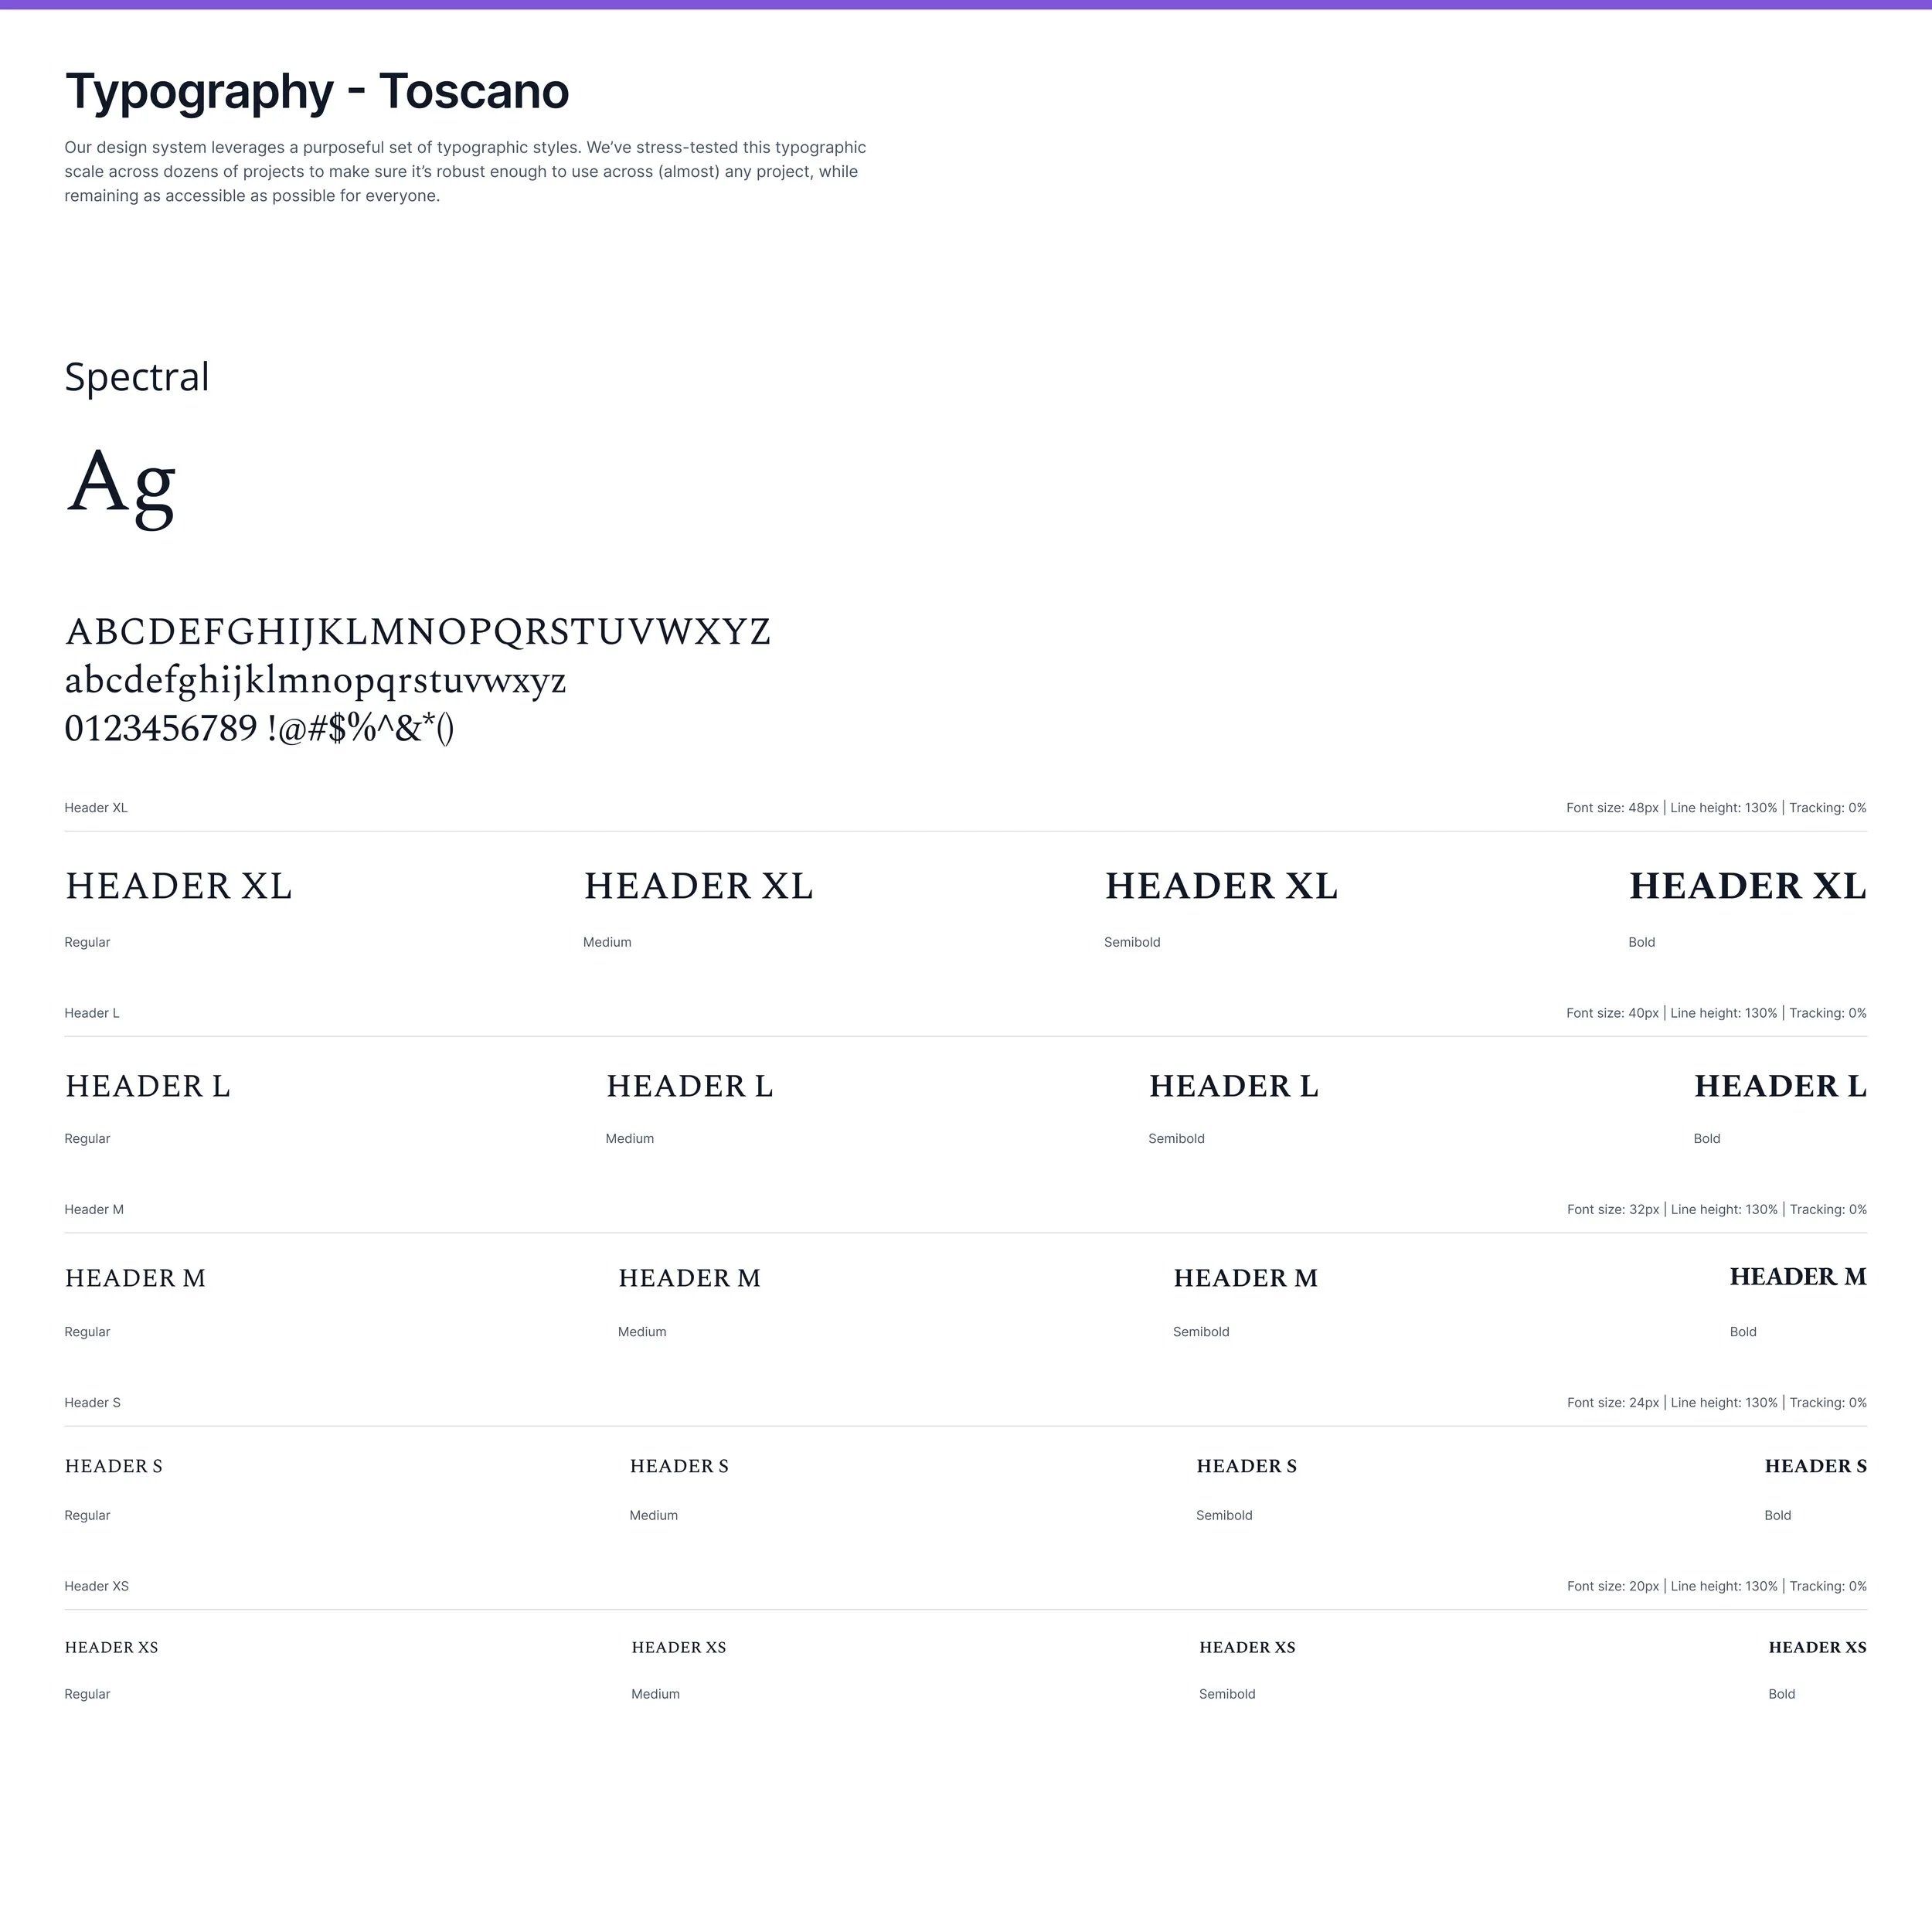The width and height of the screenshot is (1932, 1932).
Task: Click the Header XS section label
Action: point(96,1586)
